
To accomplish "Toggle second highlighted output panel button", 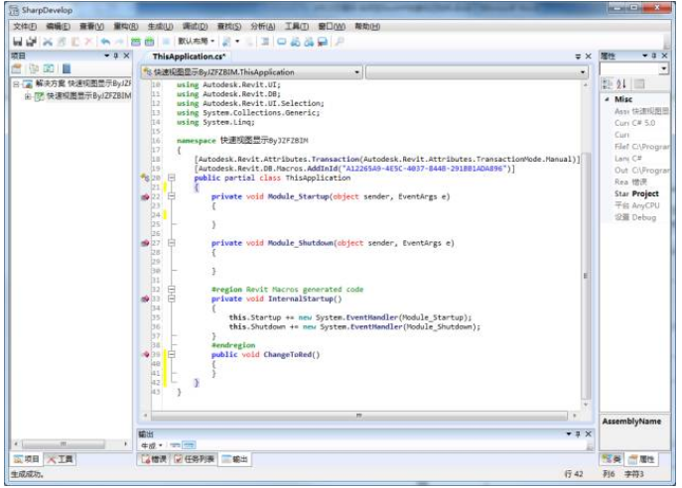I will pos(190,445).
